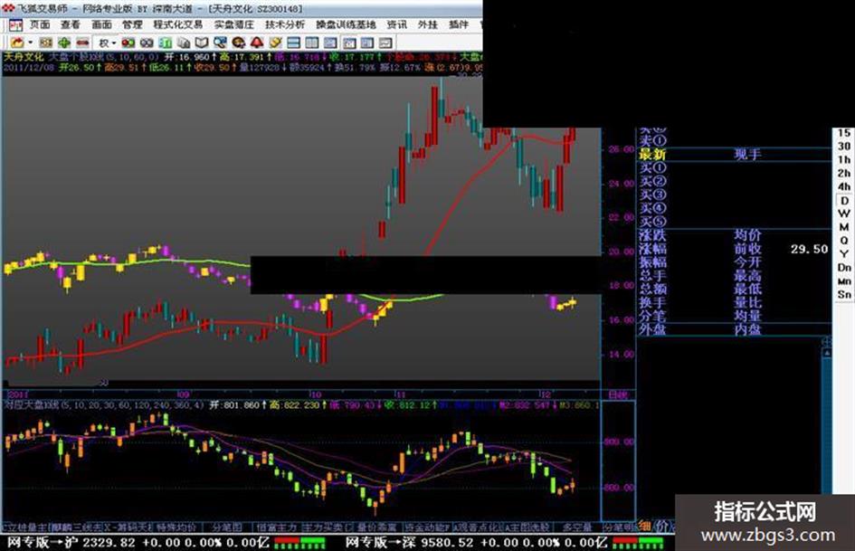Open the 技术分析 menu

pyautogui.click(x=285, y=24)
